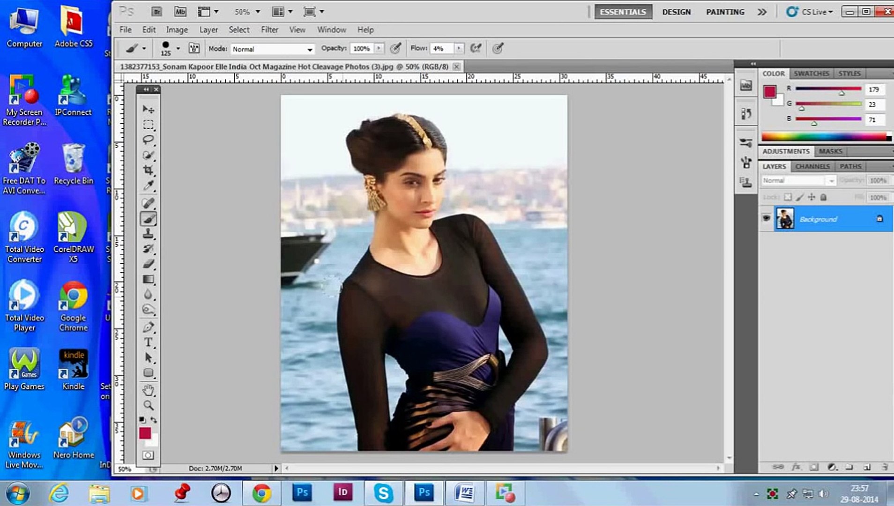Select the Eyedropper tool
Image resolution: width=894 pixels, height=506 pixels.
click(x=148, y=186)
